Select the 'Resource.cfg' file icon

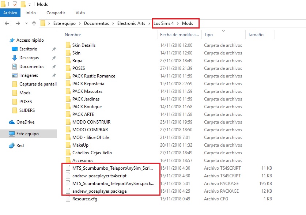tap(68, 199)
